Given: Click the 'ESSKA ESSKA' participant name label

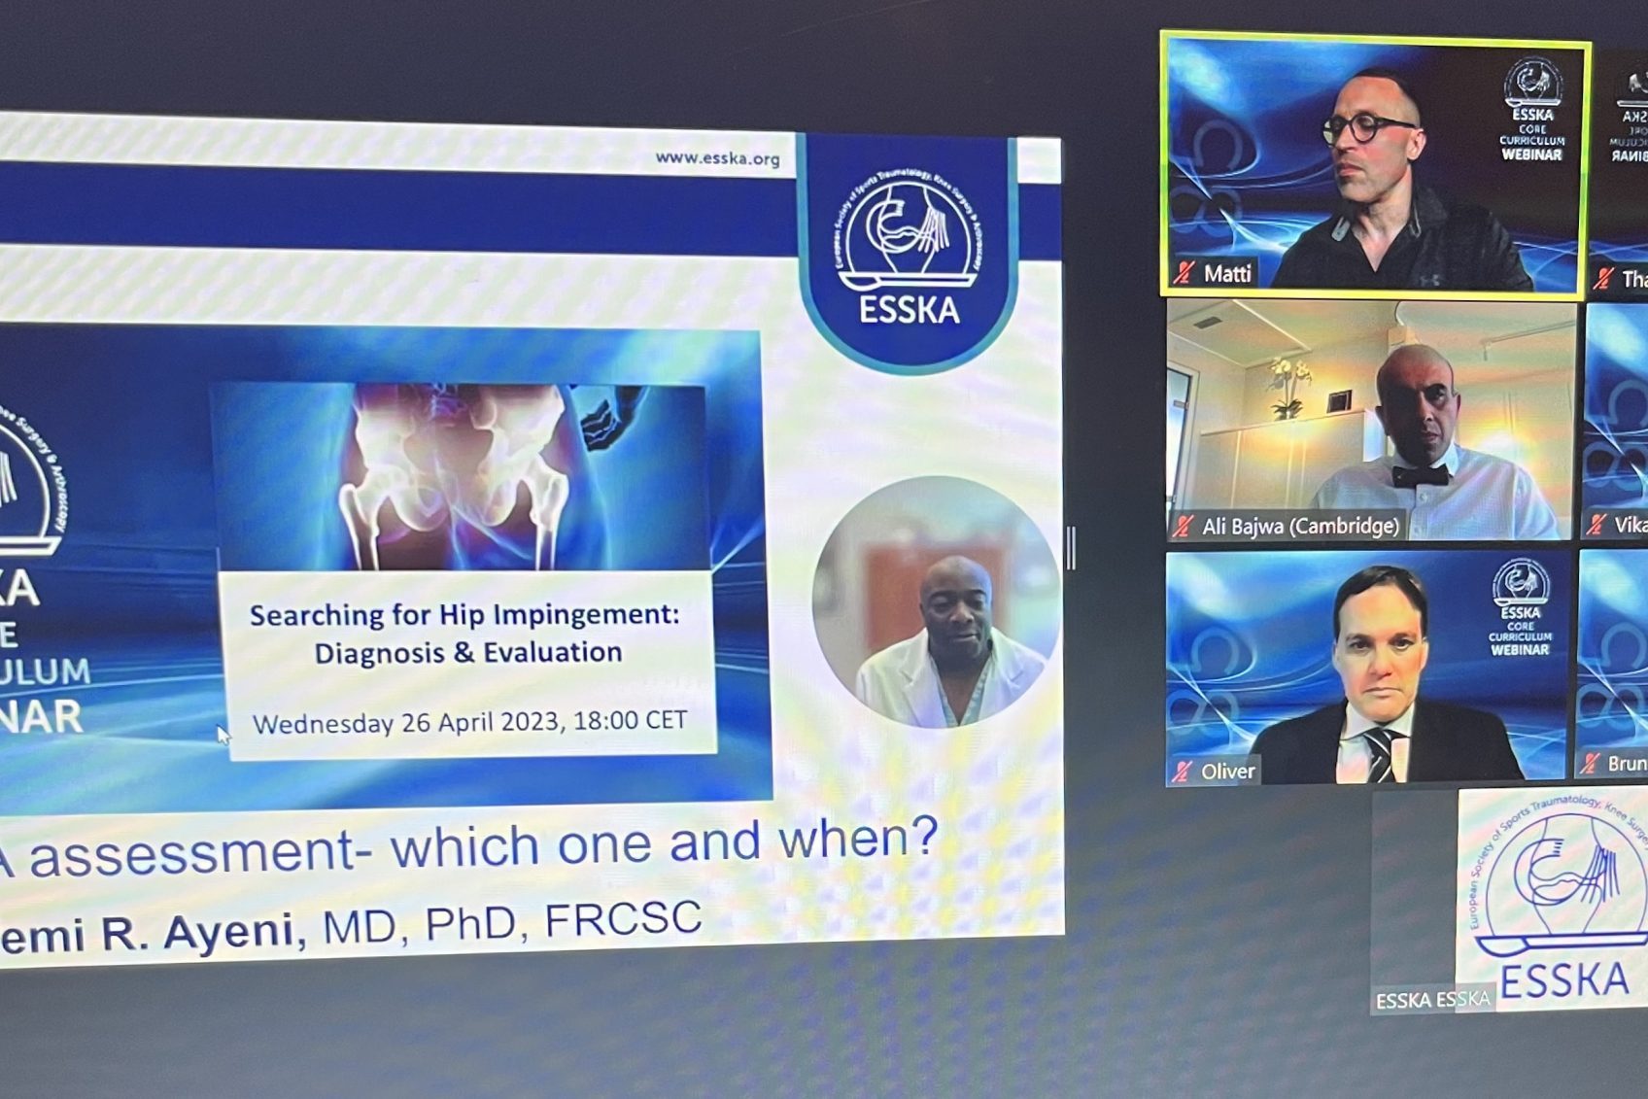Looking at the screenshot, I should (1431, 1000).
